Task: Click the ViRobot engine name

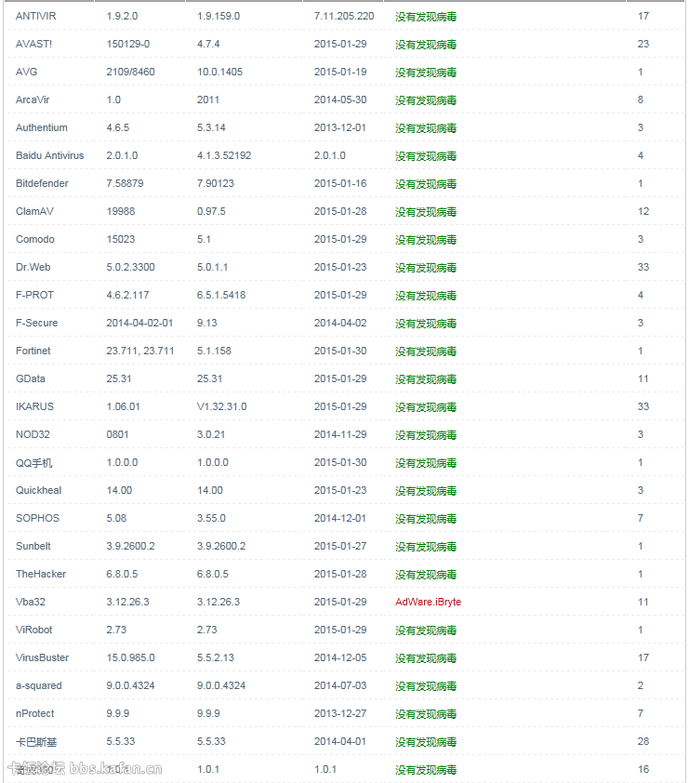Action: click(x=34, y=630)
